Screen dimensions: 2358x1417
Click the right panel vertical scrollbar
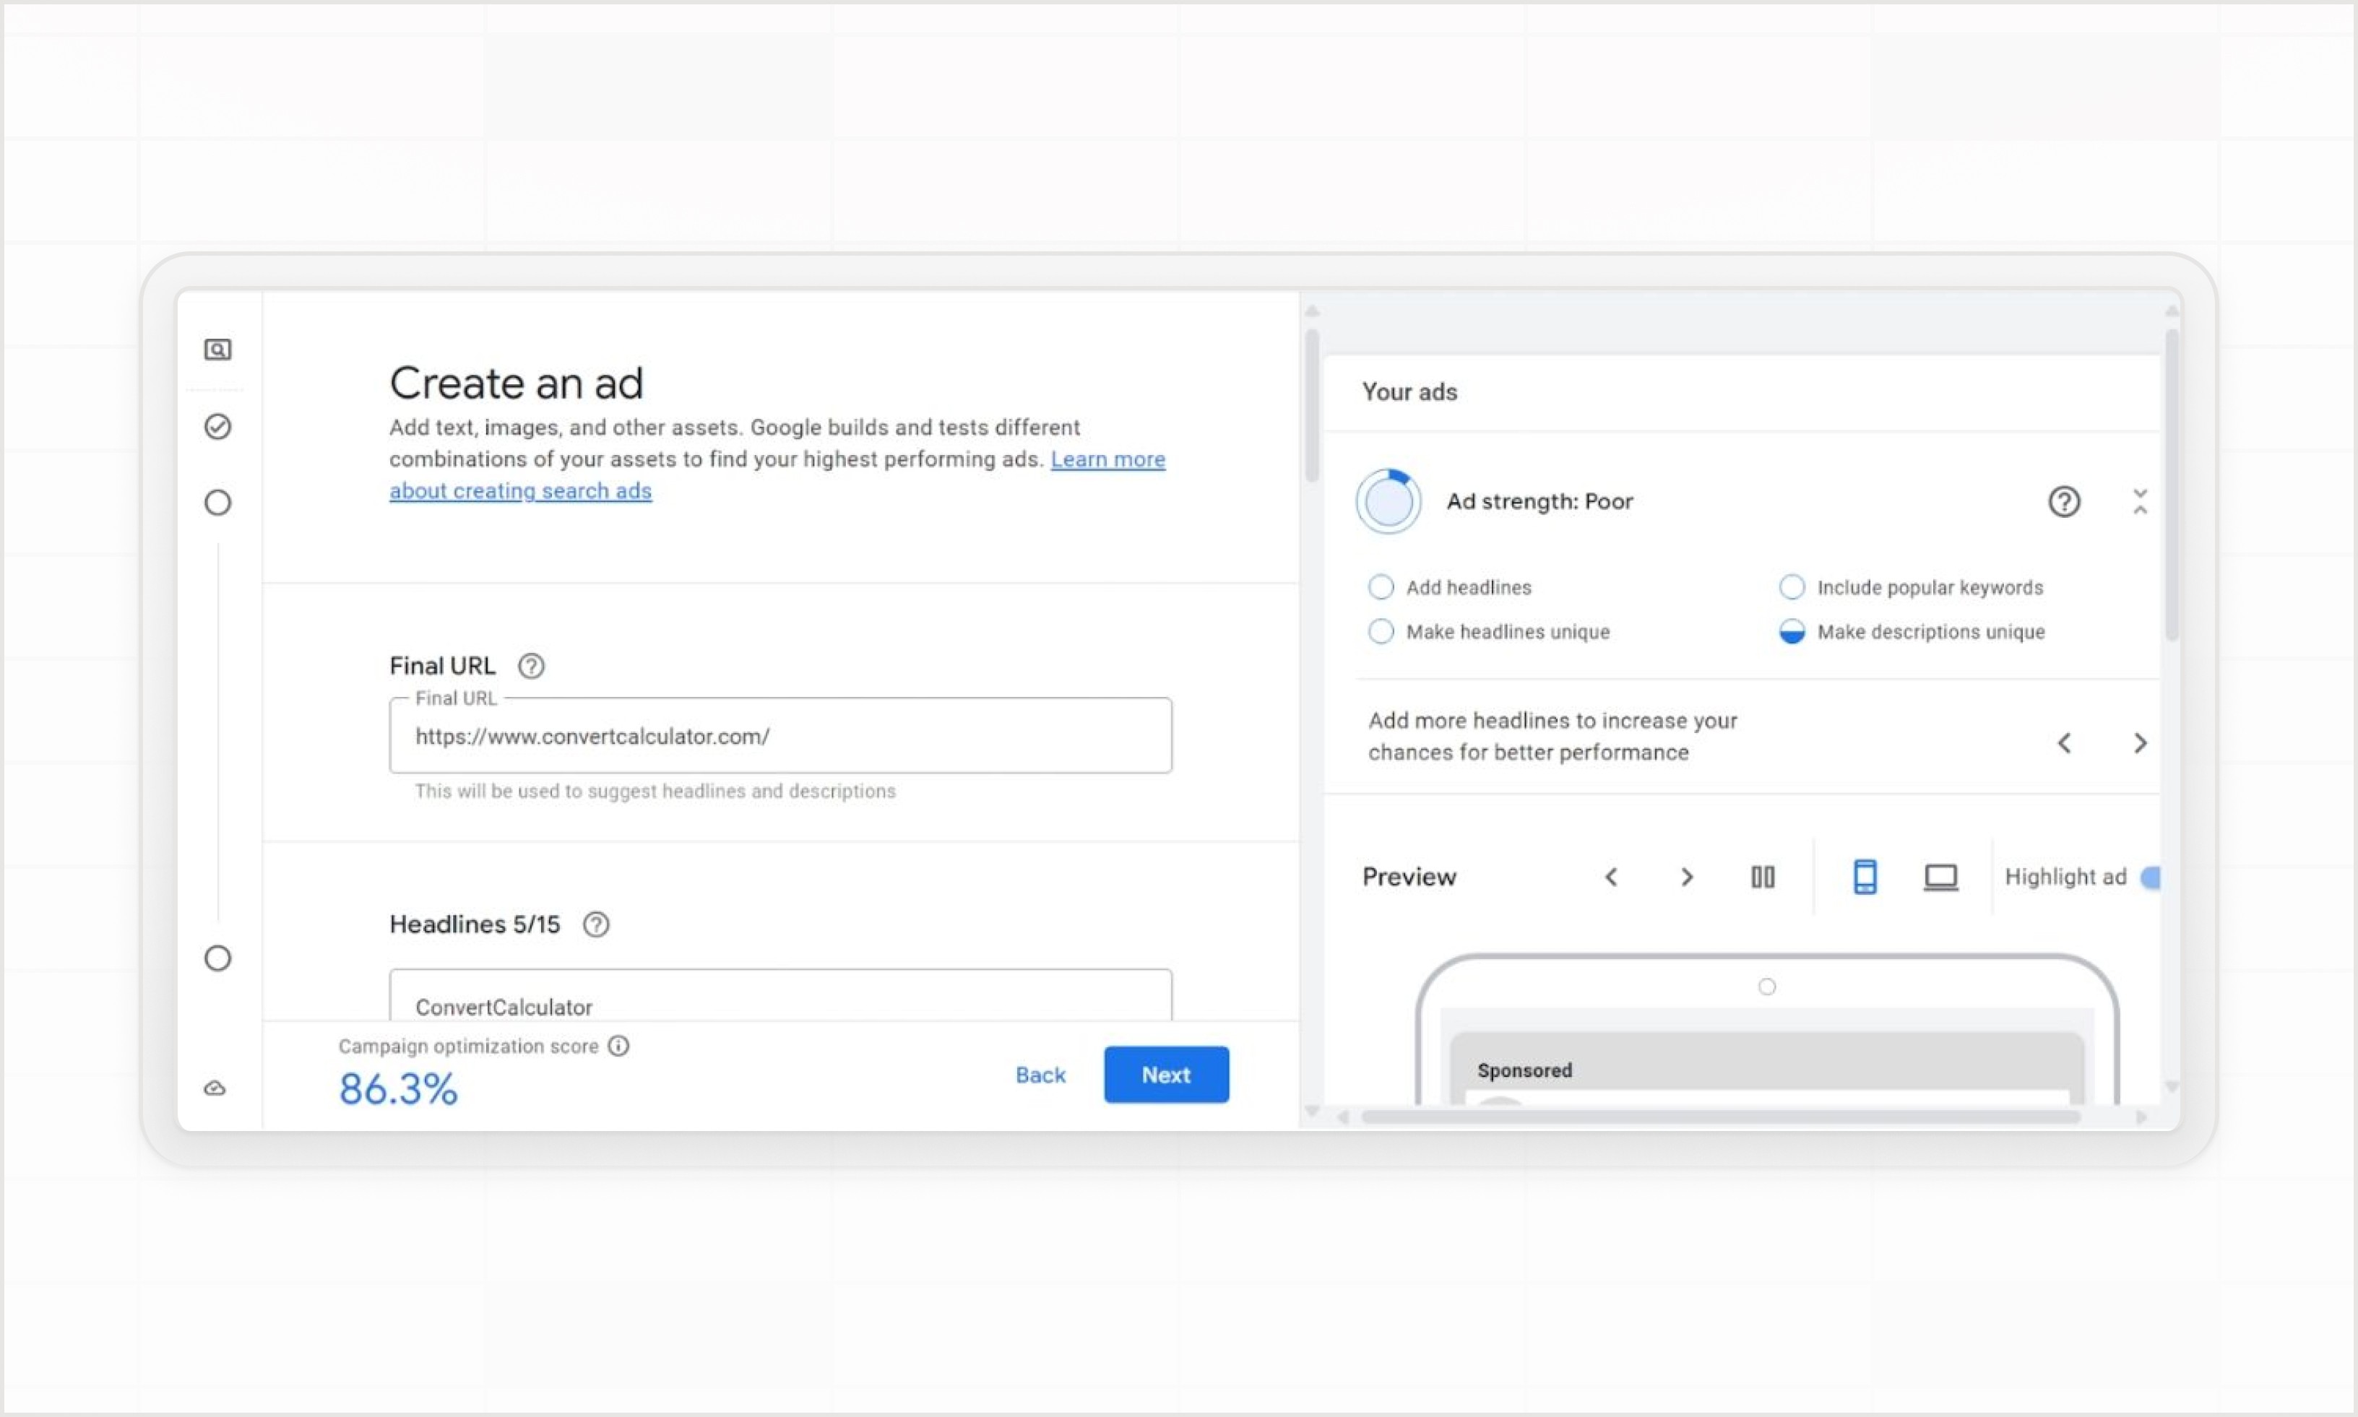coord(2172,485)
